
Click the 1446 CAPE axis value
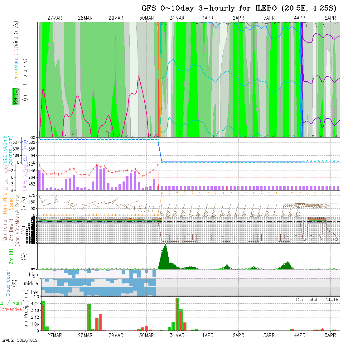(x=31, y=171)
